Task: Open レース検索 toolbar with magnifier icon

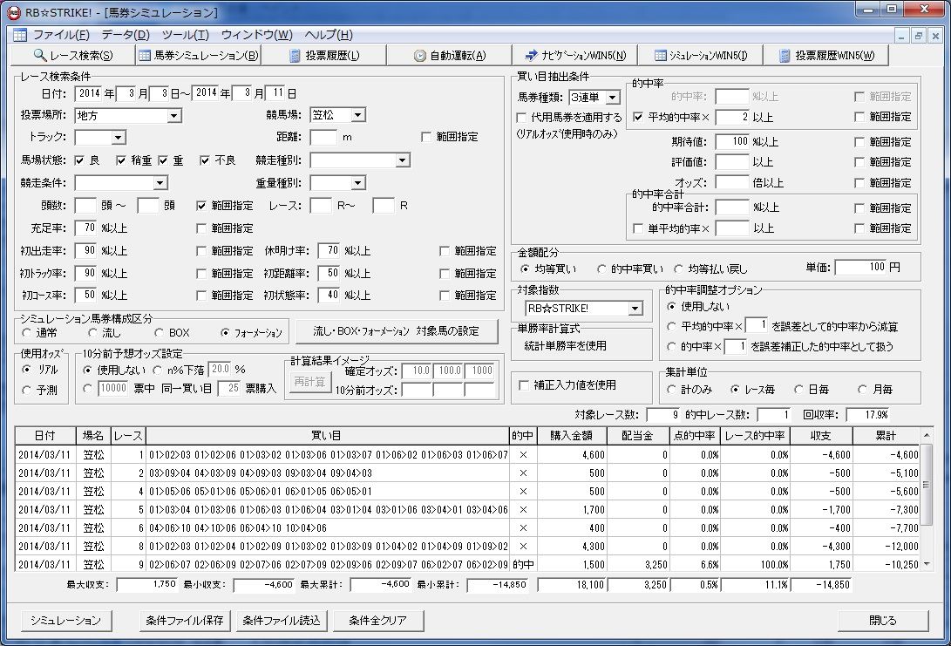Action: click(72, 55)
